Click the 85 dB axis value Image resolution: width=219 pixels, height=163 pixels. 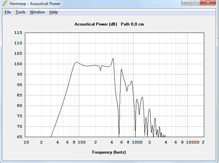click(x=20, y=95)
